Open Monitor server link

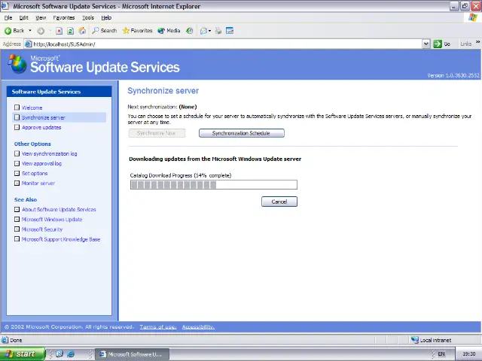[38, 184]
